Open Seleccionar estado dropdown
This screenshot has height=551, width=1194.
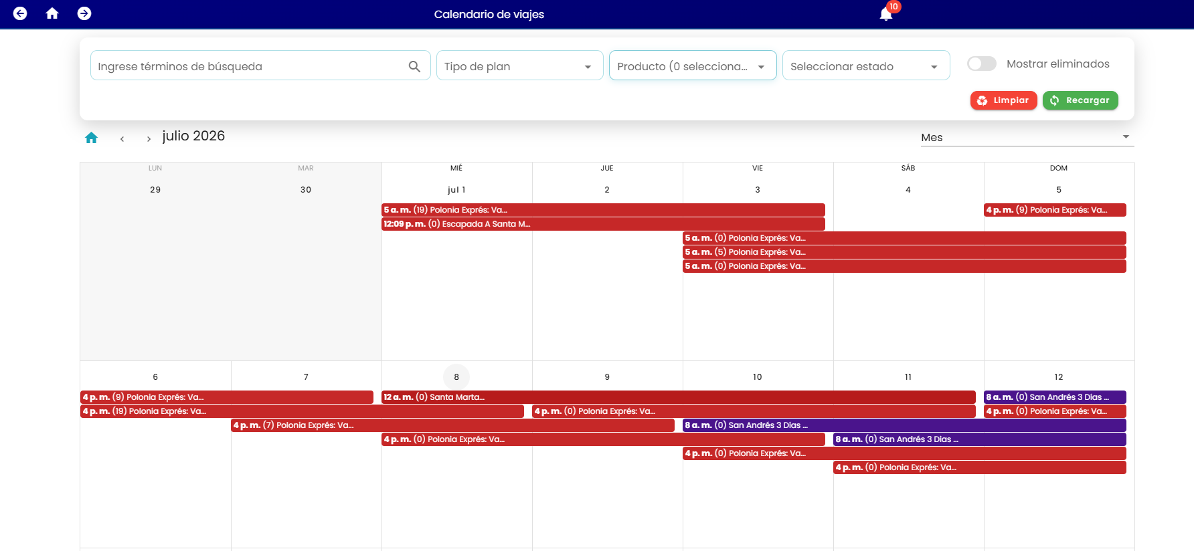[x=866, y=66]
